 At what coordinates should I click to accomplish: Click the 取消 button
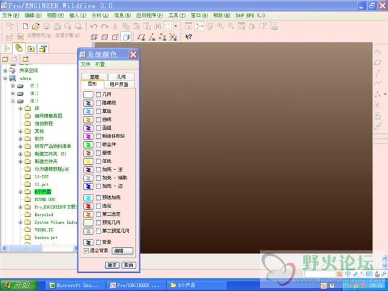click(129, 266)
